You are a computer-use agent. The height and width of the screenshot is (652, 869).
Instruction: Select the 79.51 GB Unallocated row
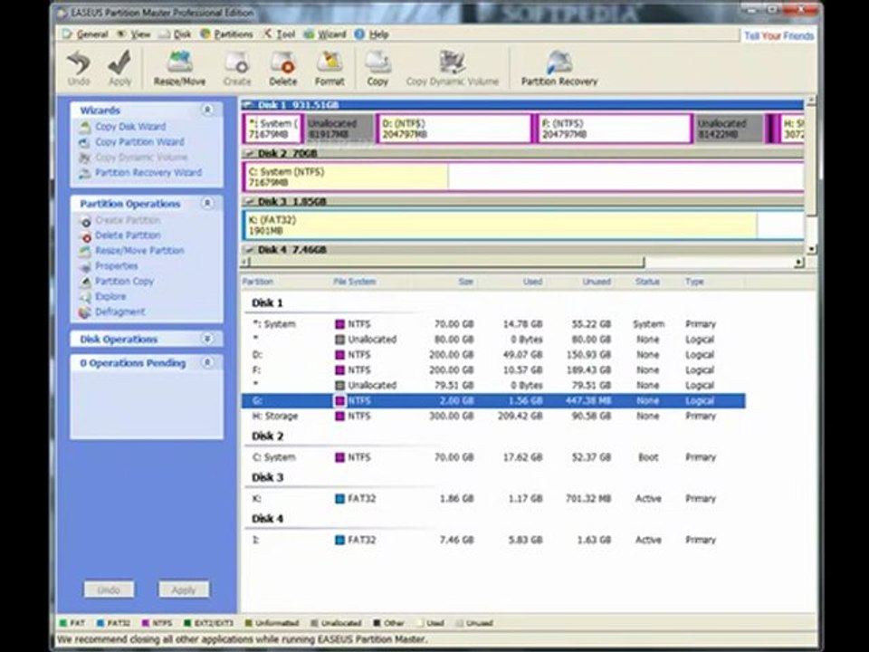(493, 386)
